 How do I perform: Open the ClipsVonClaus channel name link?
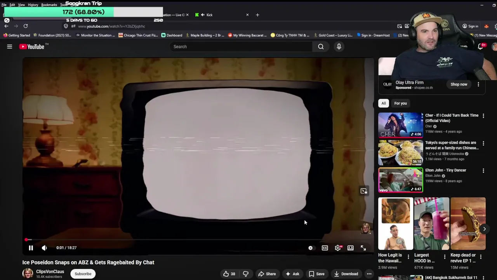(50, 271)
